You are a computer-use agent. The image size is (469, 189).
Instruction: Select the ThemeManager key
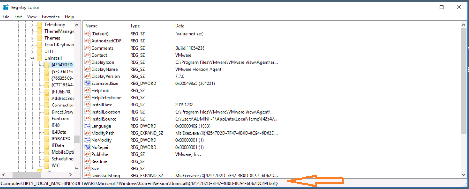(x=59, y=31)
